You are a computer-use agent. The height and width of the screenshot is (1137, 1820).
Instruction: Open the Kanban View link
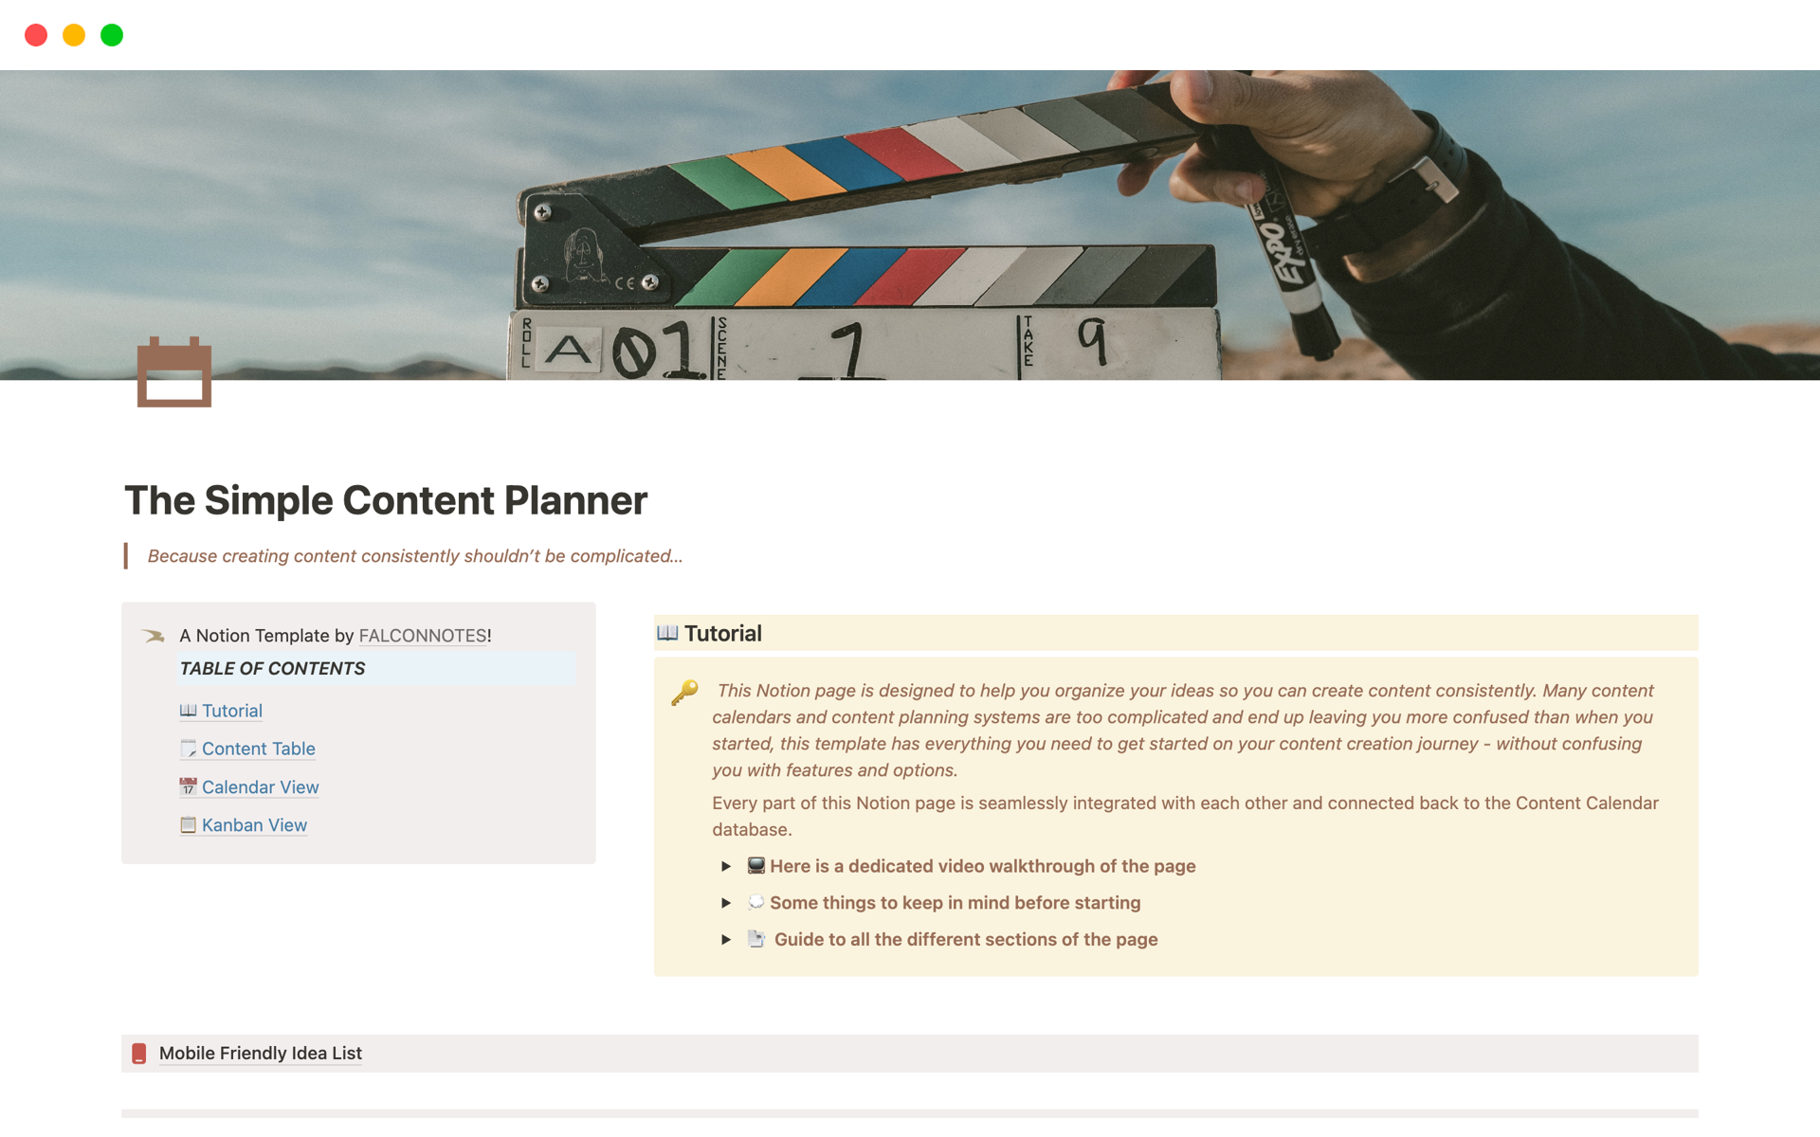coord(254,825)
